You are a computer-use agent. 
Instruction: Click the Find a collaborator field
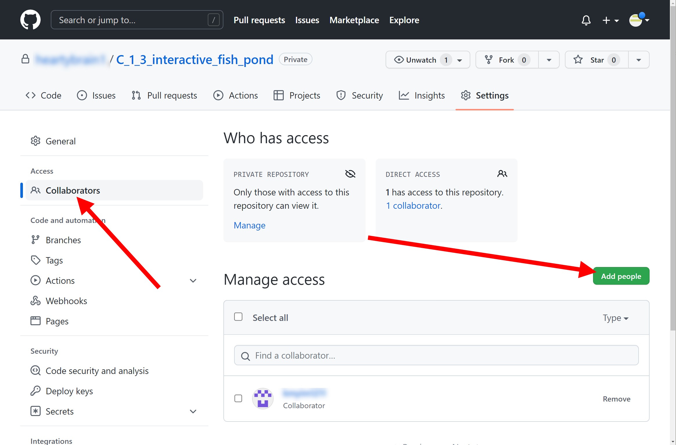436,355
